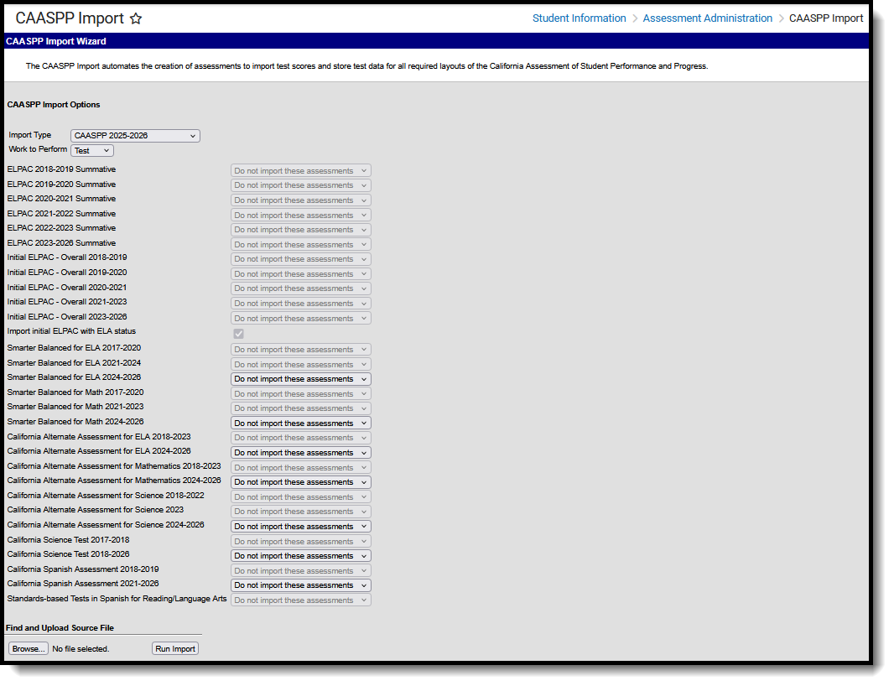Open California Spanish Assessment 2021-2026 dropdown
Viewport: 894px width, 686px height.
coord(301,585)
